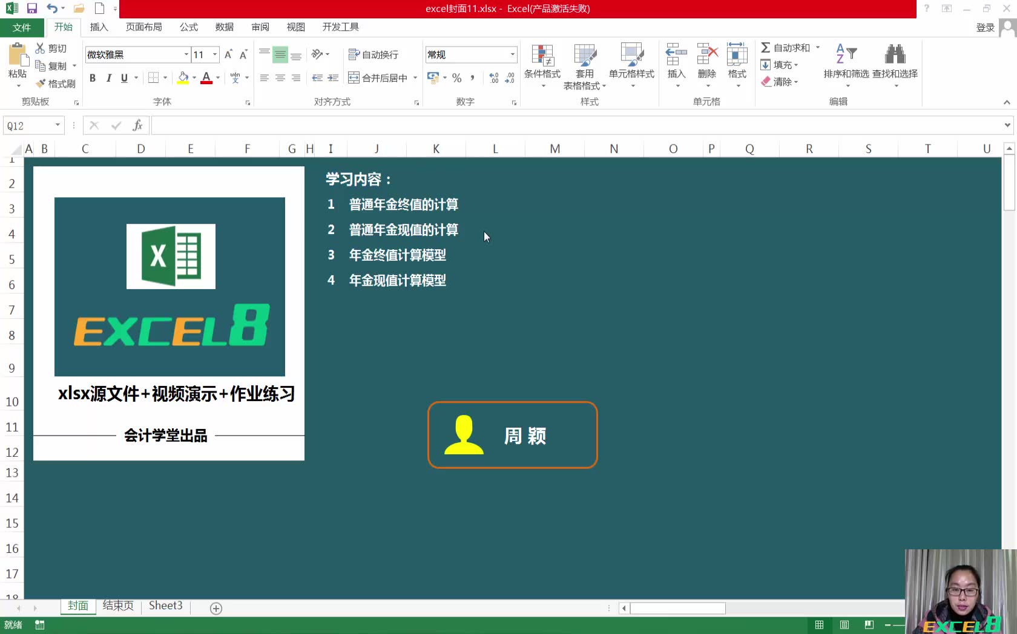Apply percent style number format
Image resolution: width=1017 pixels, height=634 pixels.
(x=457, y=77)
